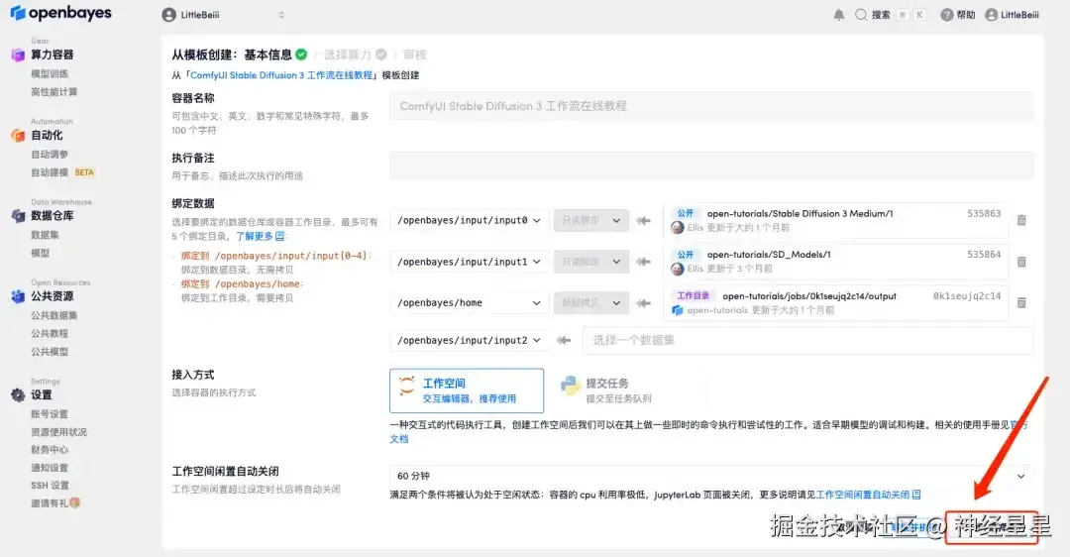Open the ComfyUI Stable Diffusion 3 工作流在线教程 link
The height and width of the screenshot is (557, 1070).
281,75
